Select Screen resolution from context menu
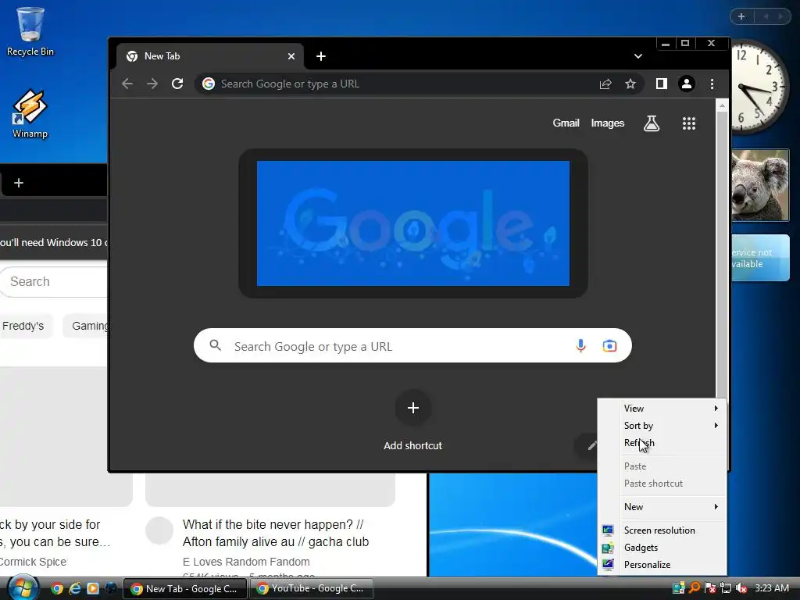 pyautogui.click(x=662, y=530)
